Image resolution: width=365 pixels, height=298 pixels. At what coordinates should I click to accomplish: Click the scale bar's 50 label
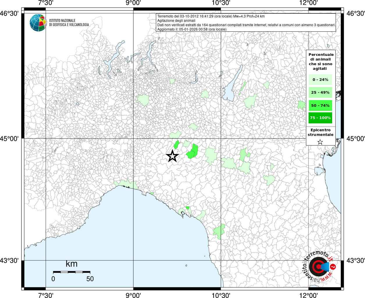click(x=90, y=279)
